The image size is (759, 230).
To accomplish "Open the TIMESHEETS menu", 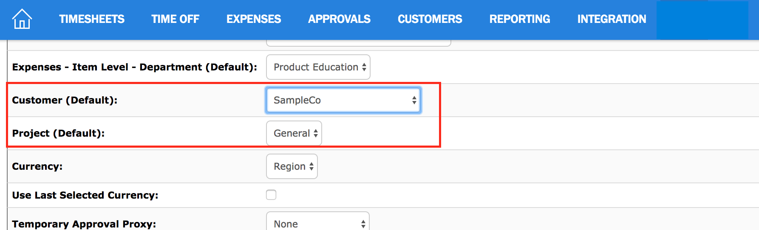I will pos(92,19).
